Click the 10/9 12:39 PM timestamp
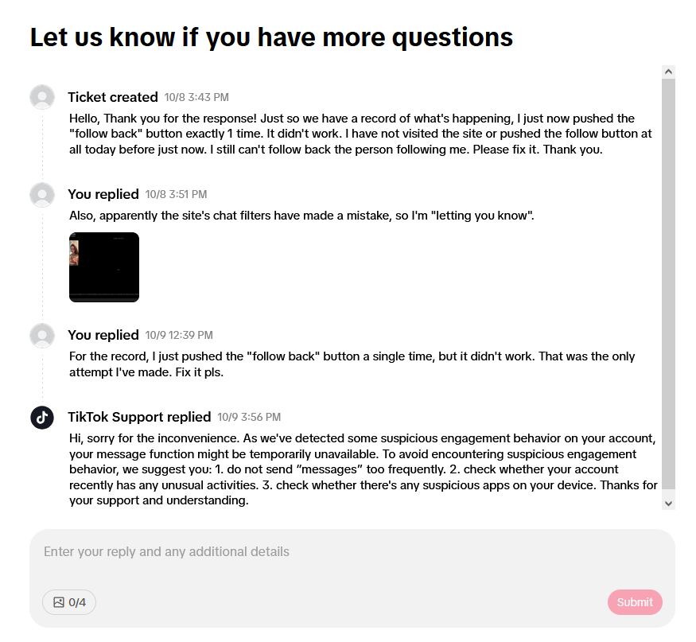 [179, 336]
